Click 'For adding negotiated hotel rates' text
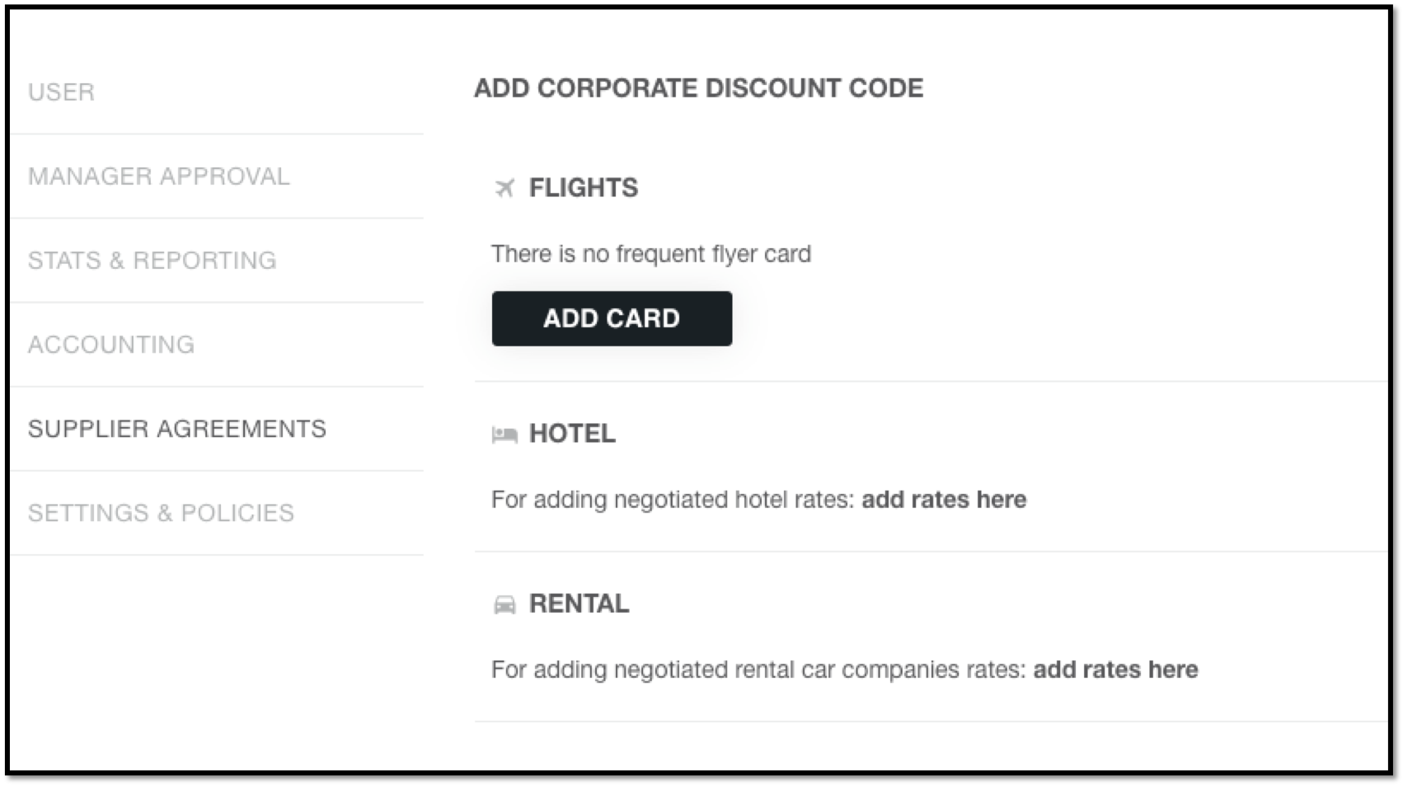 [x=673, y=500]
